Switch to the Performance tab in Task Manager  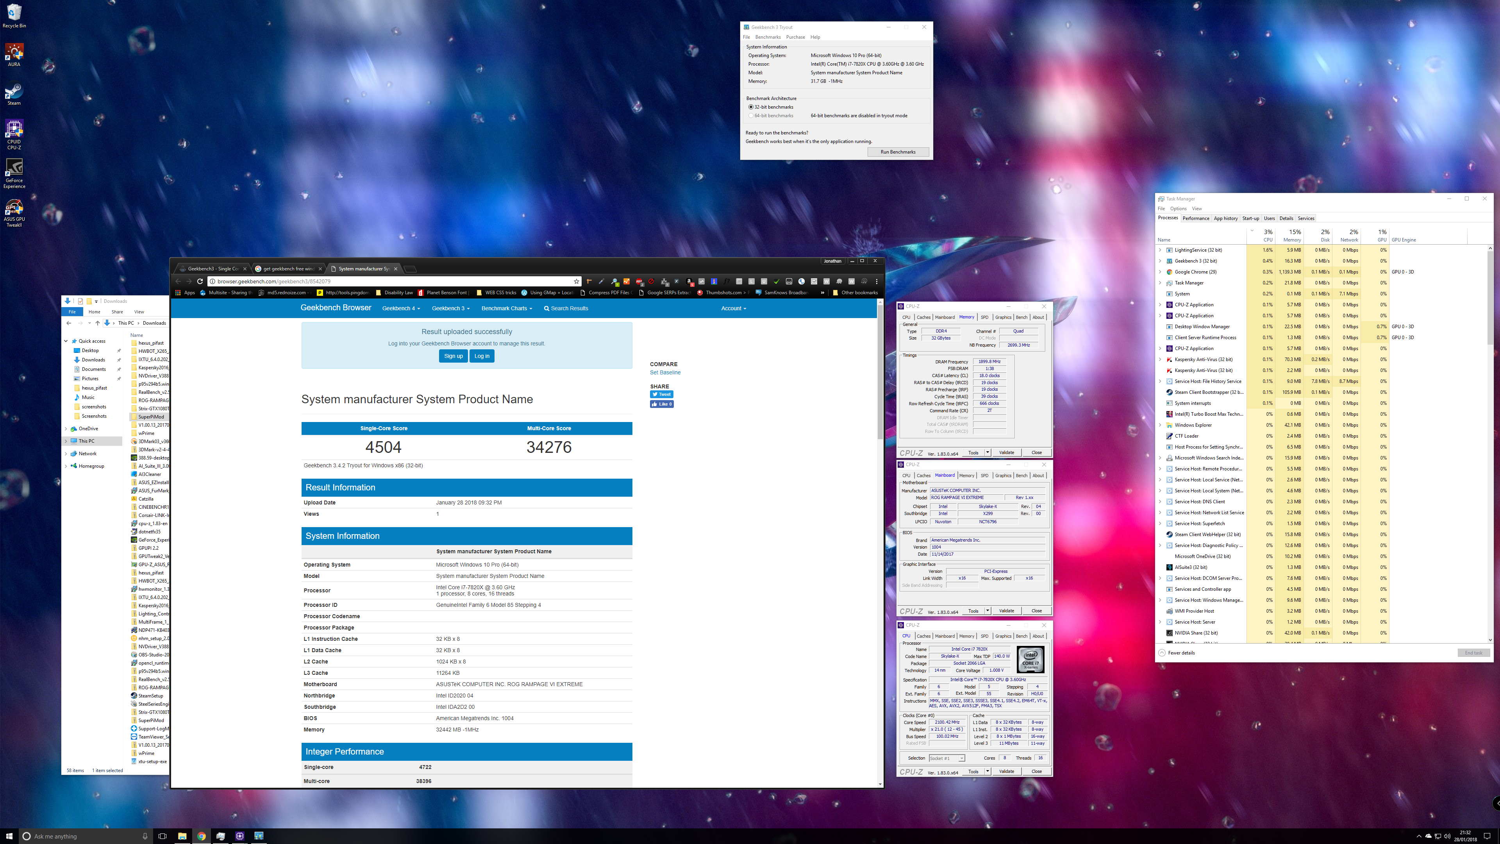point(1195,218)
